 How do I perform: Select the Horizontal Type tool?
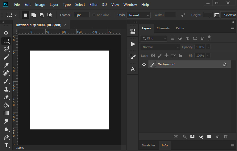(x=6, y=145)
